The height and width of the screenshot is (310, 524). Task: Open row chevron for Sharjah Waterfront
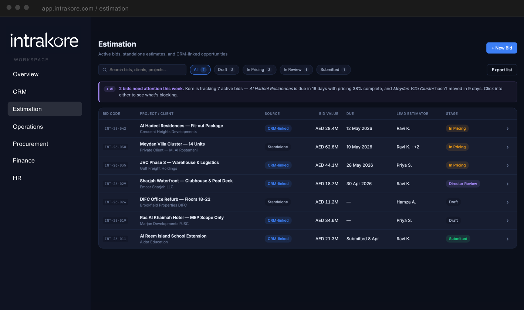pos(507,184)
